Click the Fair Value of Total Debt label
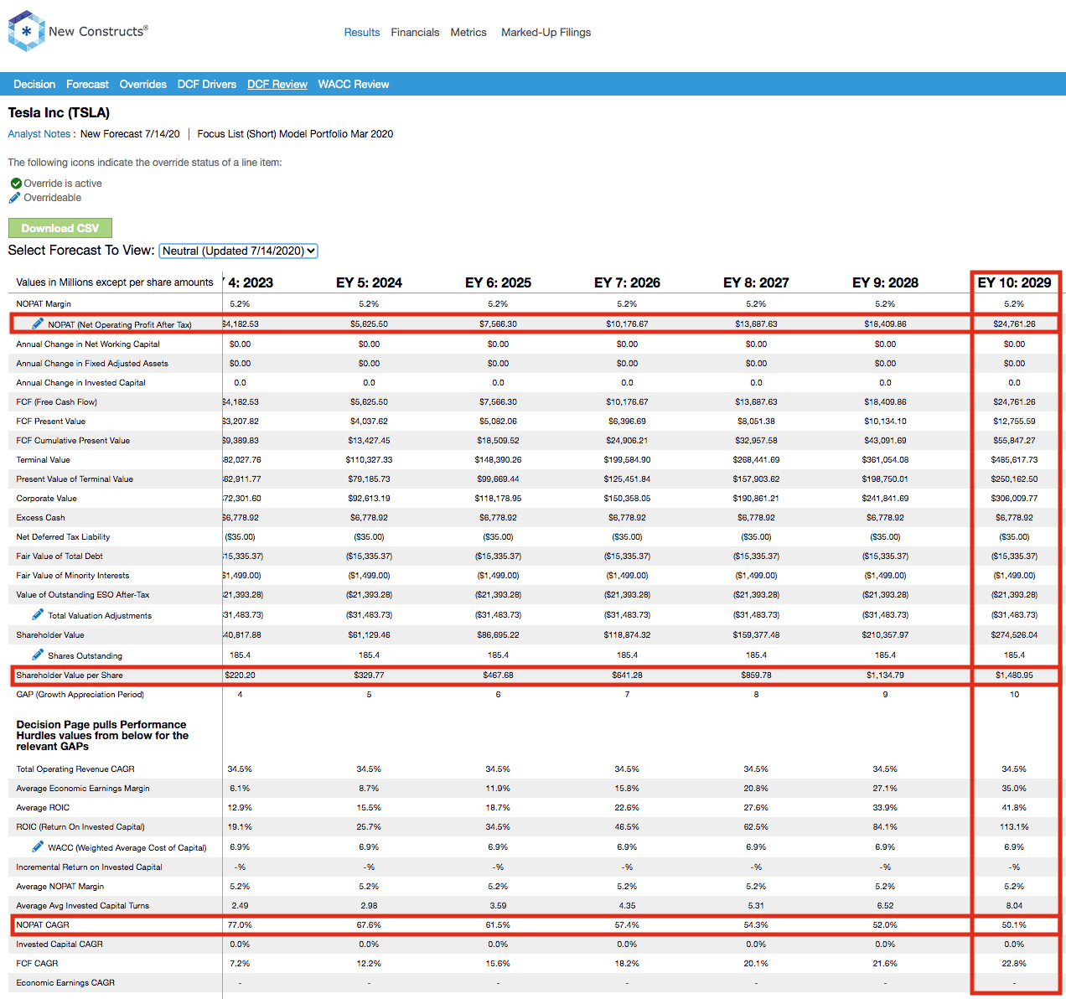 [x=60, y=556]
